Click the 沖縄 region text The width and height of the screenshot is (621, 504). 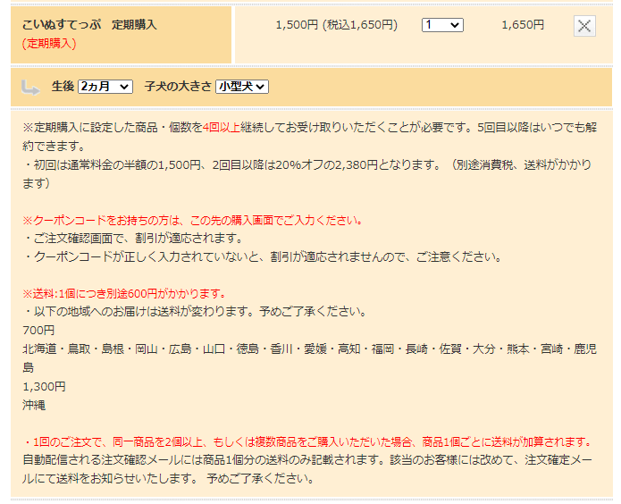(34, 405)
